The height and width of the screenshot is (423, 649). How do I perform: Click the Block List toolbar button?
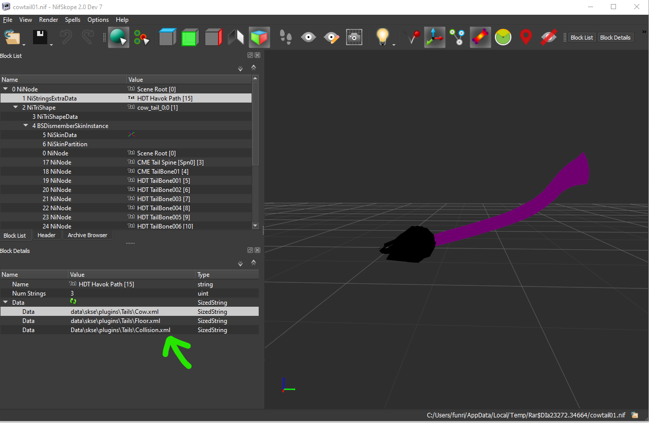point(582,38)
